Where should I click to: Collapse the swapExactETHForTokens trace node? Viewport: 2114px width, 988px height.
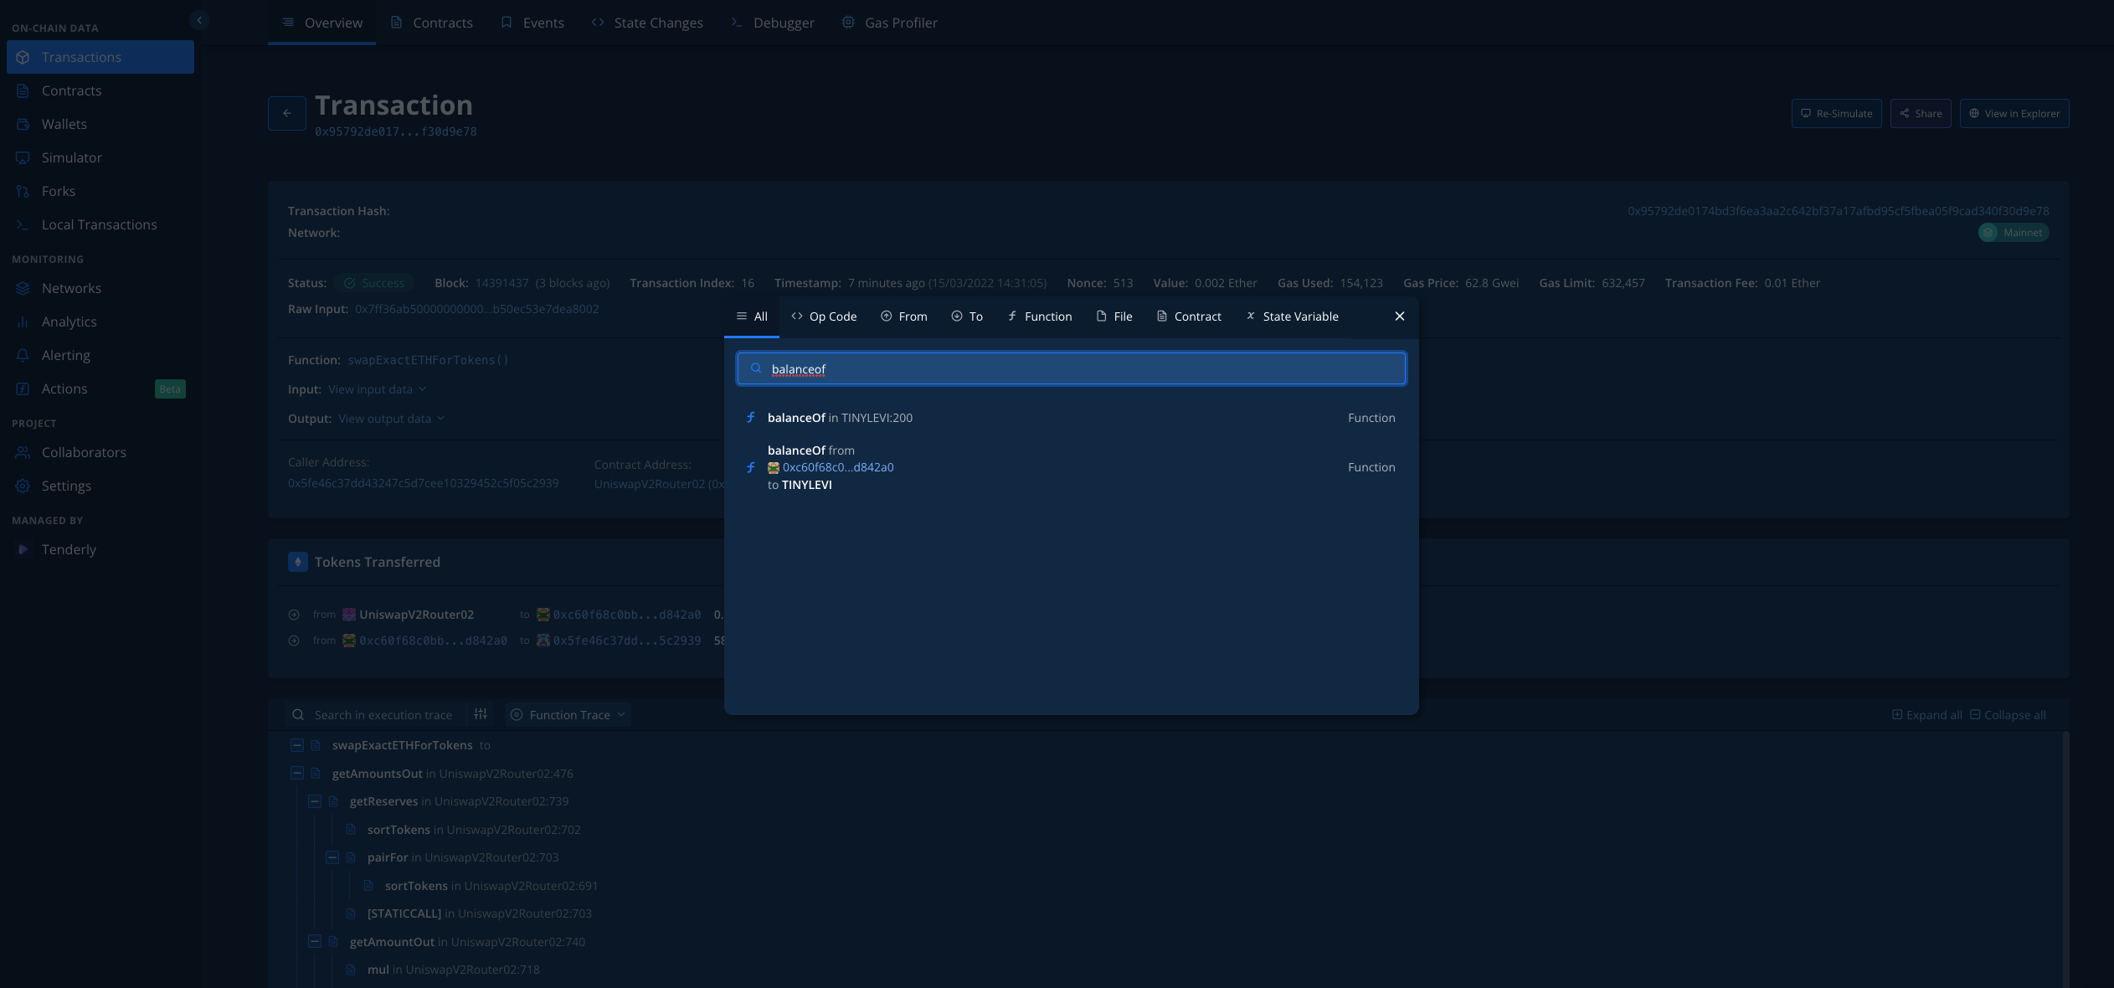click(x=297, y=745)
